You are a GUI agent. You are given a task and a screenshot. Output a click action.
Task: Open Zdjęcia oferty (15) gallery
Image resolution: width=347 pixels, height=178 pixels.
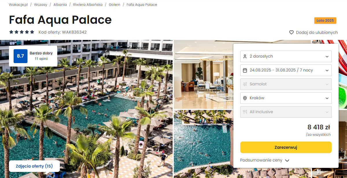[x=34, y=166]
